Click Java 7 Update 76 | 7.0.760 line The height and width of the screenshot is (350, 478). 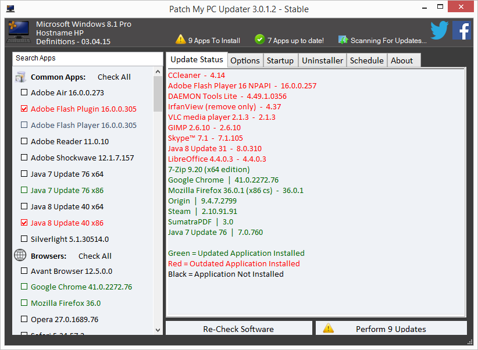tap(215, 233)
